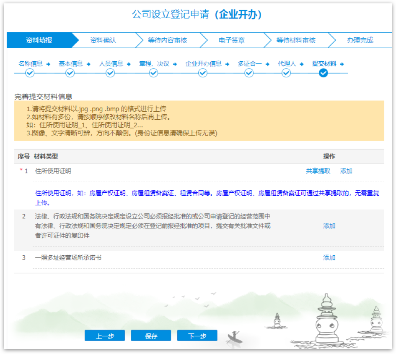Click the checkmark circle under 基本信息

pos(70,73)
